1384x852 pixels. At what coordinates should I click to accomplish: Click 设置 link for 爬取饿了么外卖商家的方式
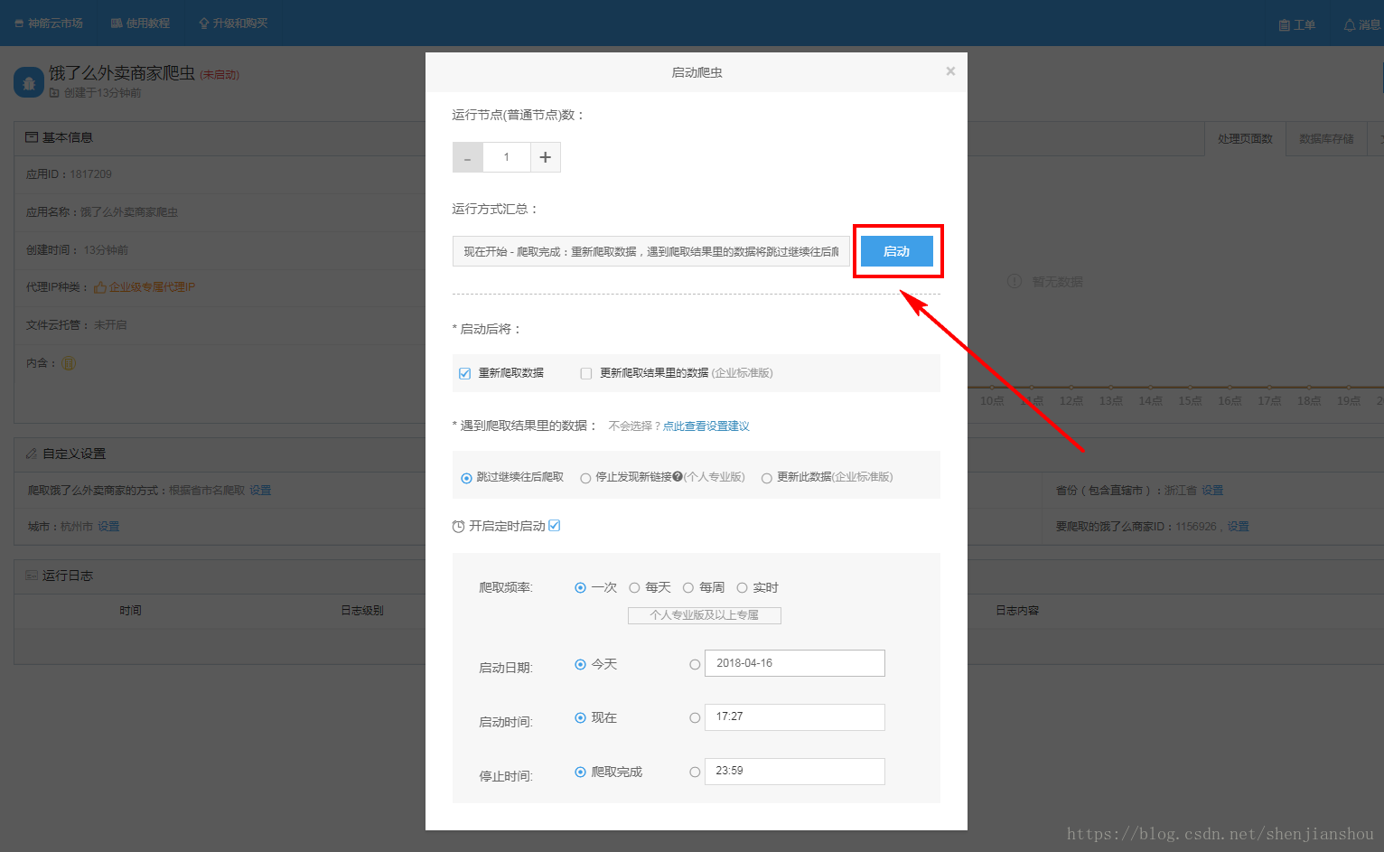[260, 491]
